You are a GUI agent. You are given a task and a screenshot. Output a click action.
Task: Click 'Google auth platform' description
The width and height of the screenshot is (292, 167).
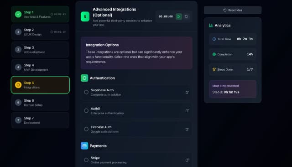[x=104, y=131]
